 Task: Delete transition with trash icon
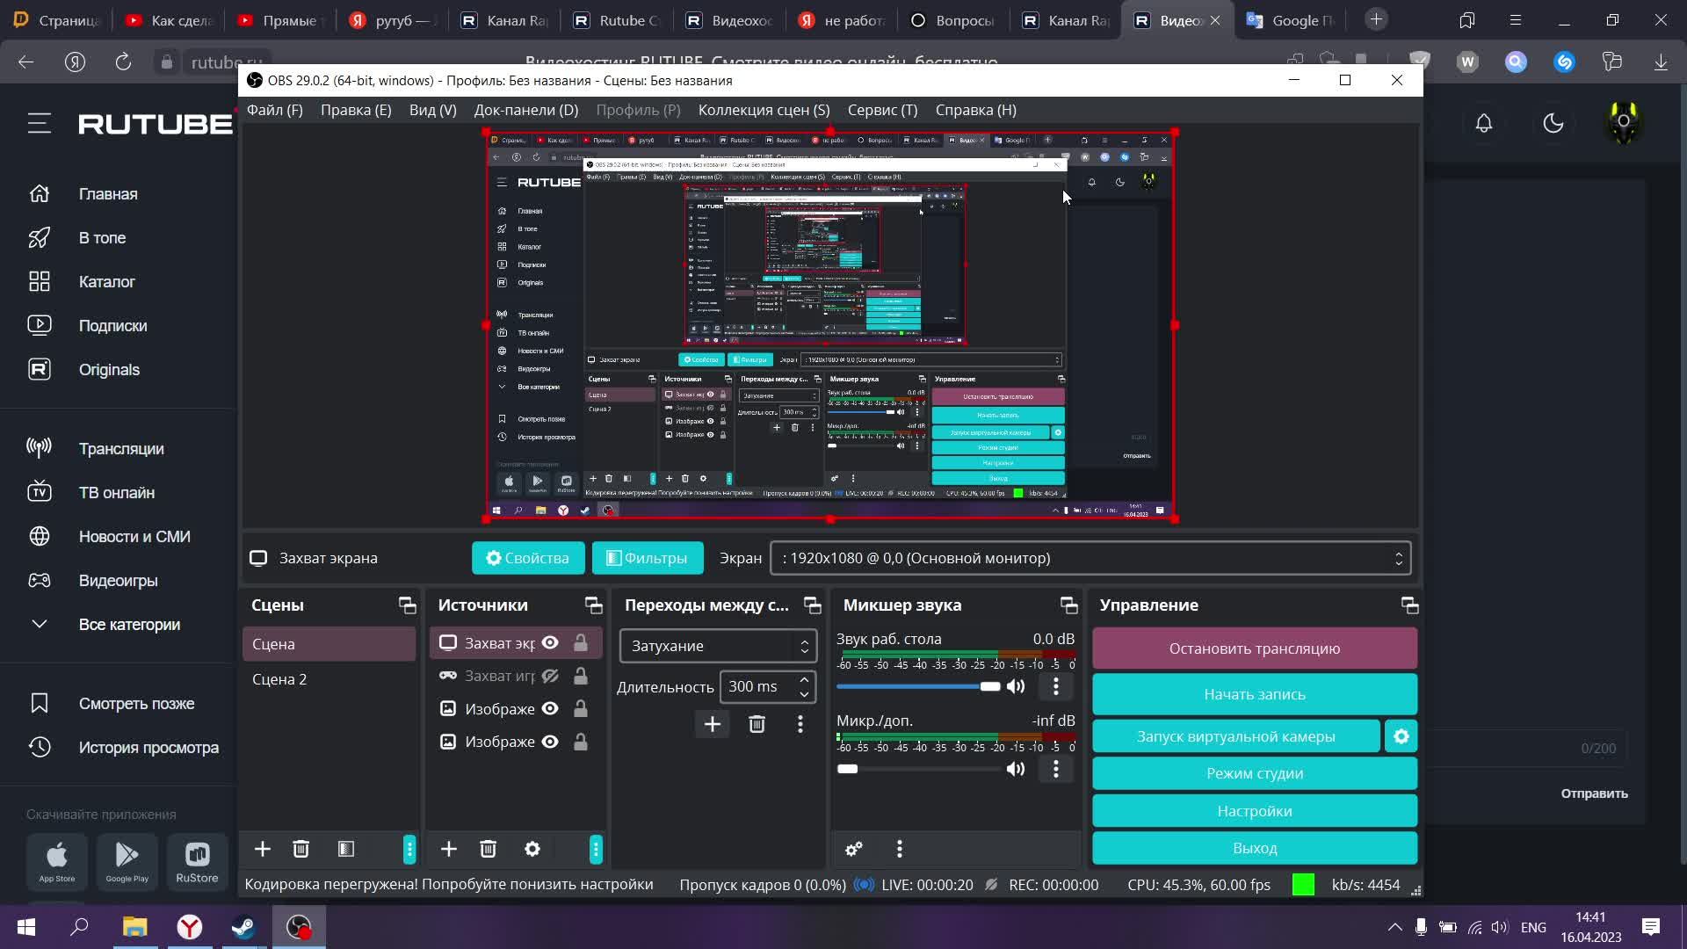[x=757, y=724]
